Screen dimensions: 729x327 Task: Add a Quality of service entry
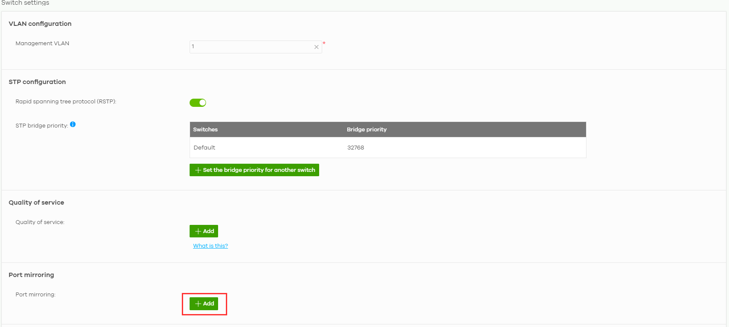204,231
